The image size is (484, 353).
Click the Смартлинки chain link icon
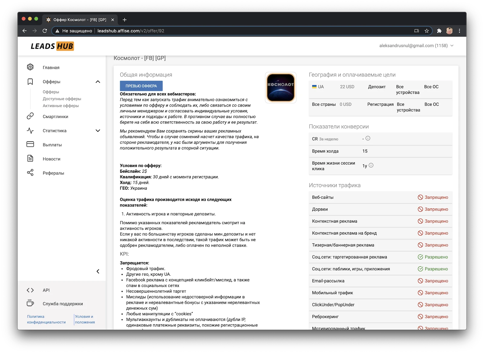point(30,116)
